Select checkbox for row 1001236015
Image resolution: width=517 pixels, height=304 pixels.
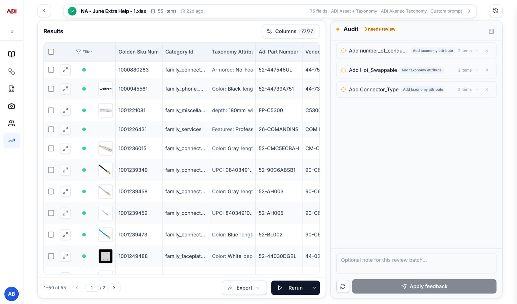[51, 148]
